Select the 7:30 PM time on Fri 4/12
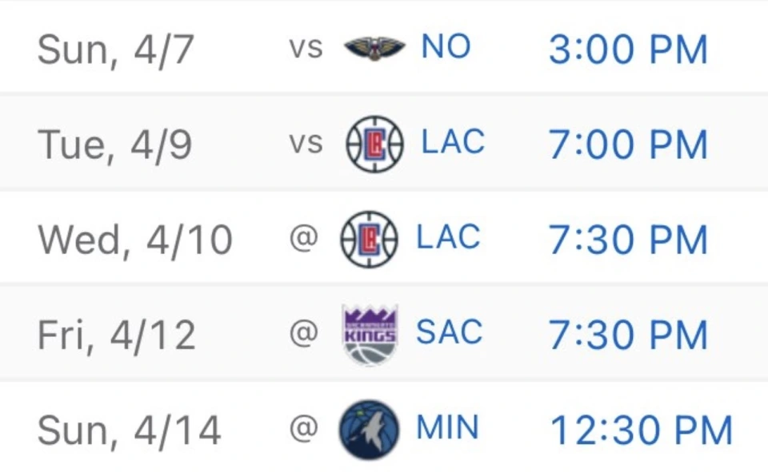Viewport: 768px width, 472px height. point(629,335)
